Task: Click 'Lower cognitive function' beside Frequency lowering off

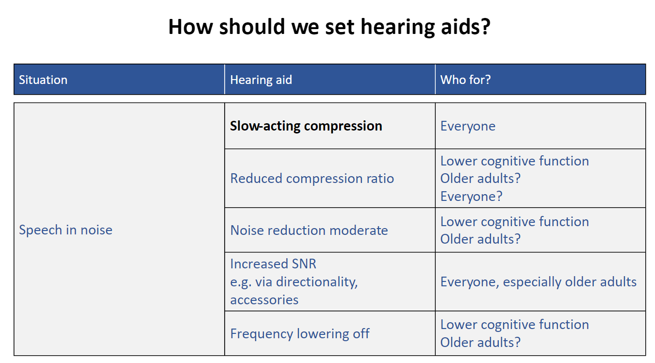Action: (514, 324)
